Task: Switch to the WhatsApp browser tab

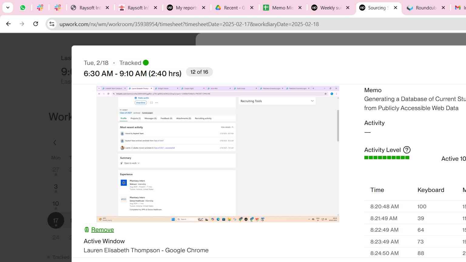Action: 23,8
